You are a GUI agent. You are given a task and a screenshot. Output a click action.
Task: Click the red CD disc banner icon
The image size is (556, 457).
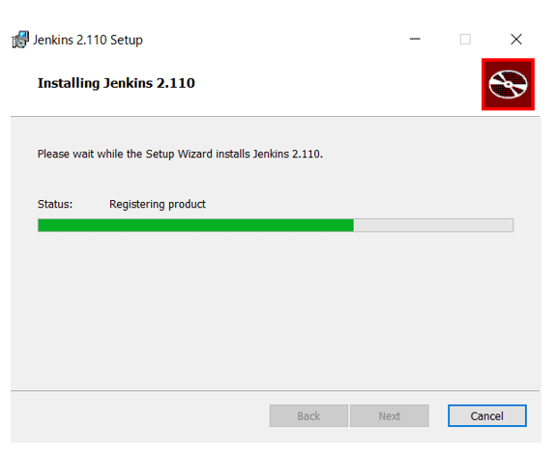click(508, 84)
